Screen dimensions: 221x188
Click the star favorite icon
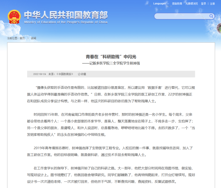pos(79,74)
